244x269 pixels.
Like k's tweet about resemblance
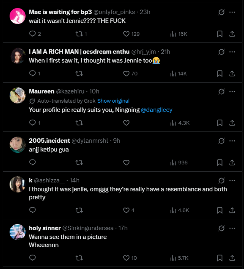(126, 211)
